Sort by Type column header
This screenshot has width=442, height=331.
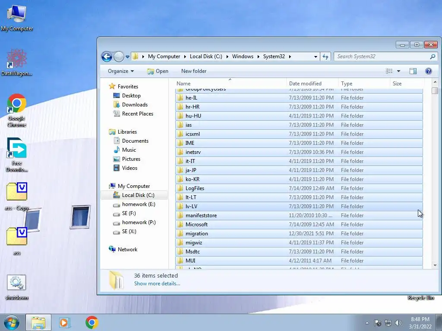click(x=364, y=84)
